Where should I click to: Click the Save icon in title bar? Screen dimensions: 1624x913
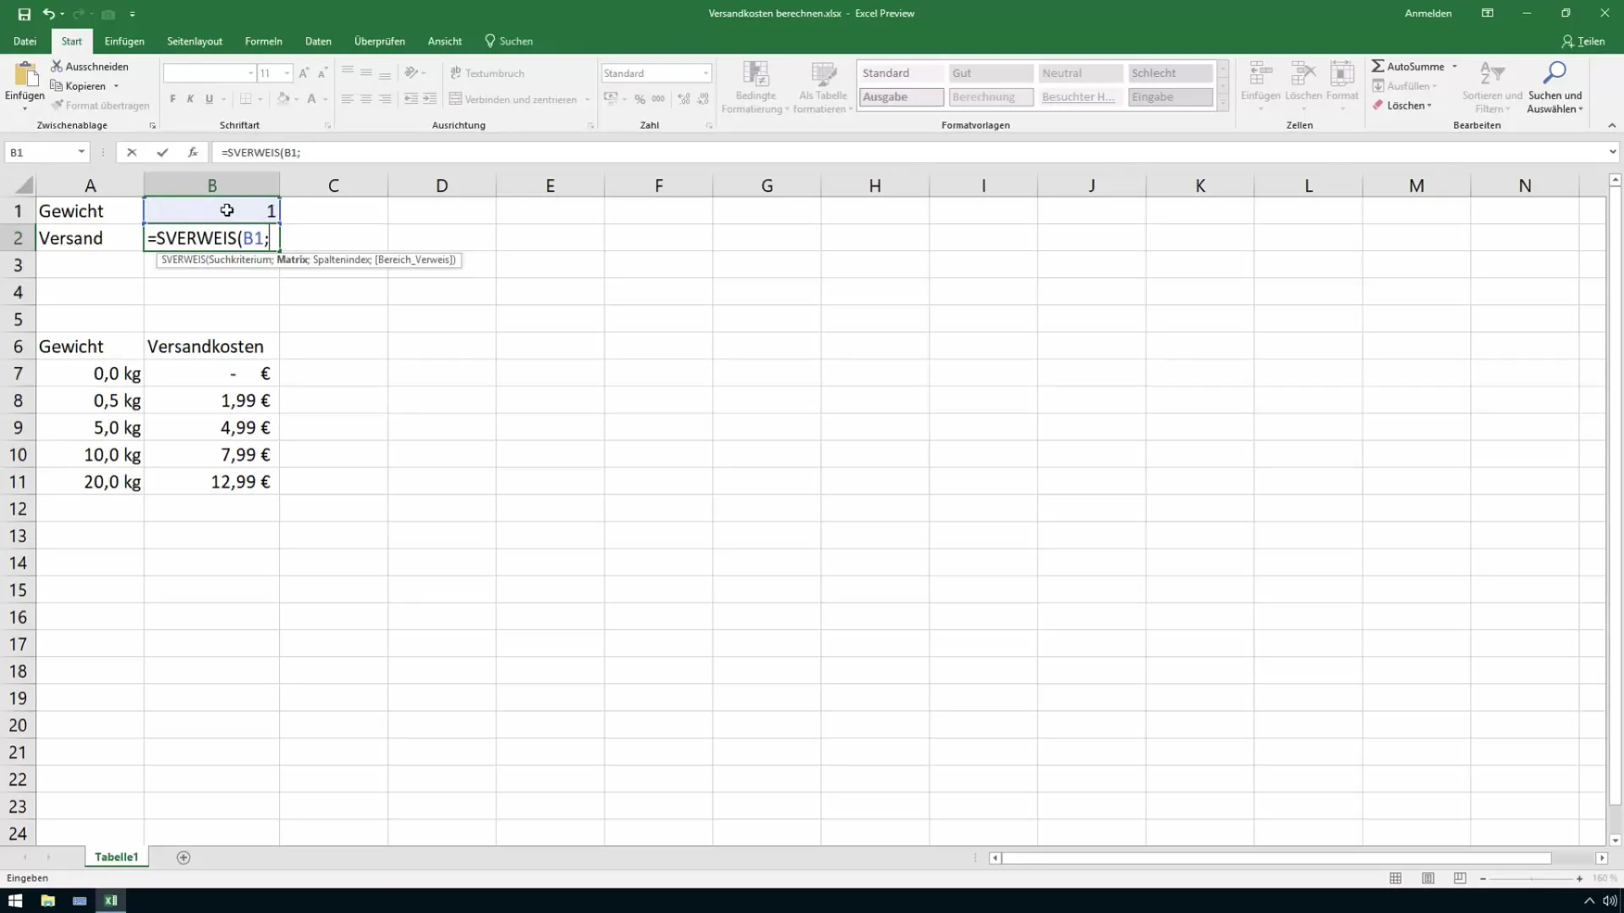pos(25,14)
